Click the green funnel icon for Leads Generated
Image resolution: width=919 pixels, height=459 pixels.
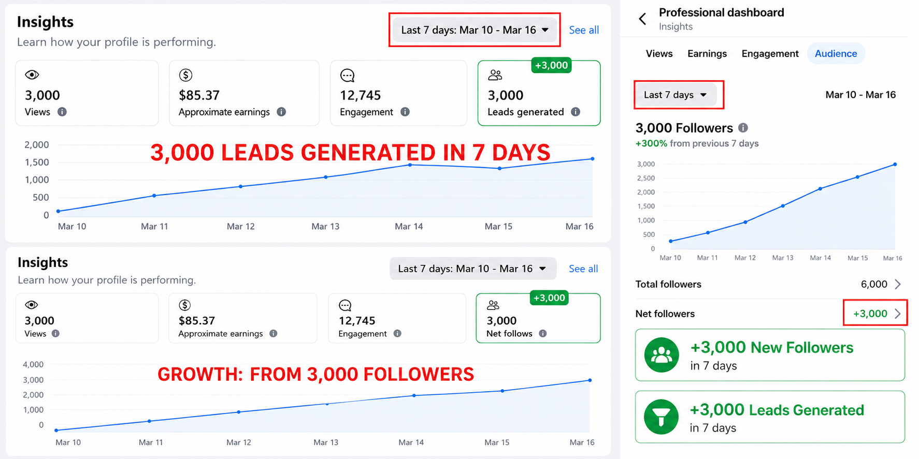click(x=662, y=417)
